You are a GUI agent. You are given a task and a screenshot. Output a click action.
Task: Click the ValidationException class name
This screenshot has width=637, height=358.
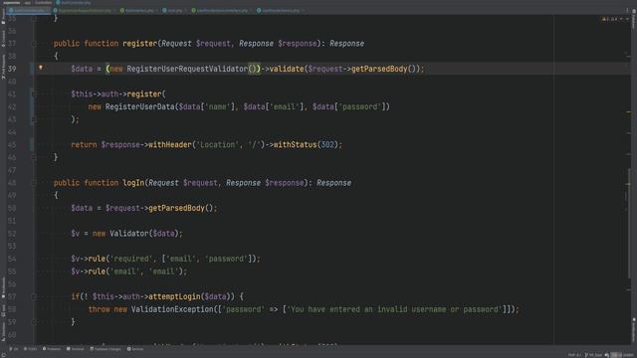click(x=172, y=309)
